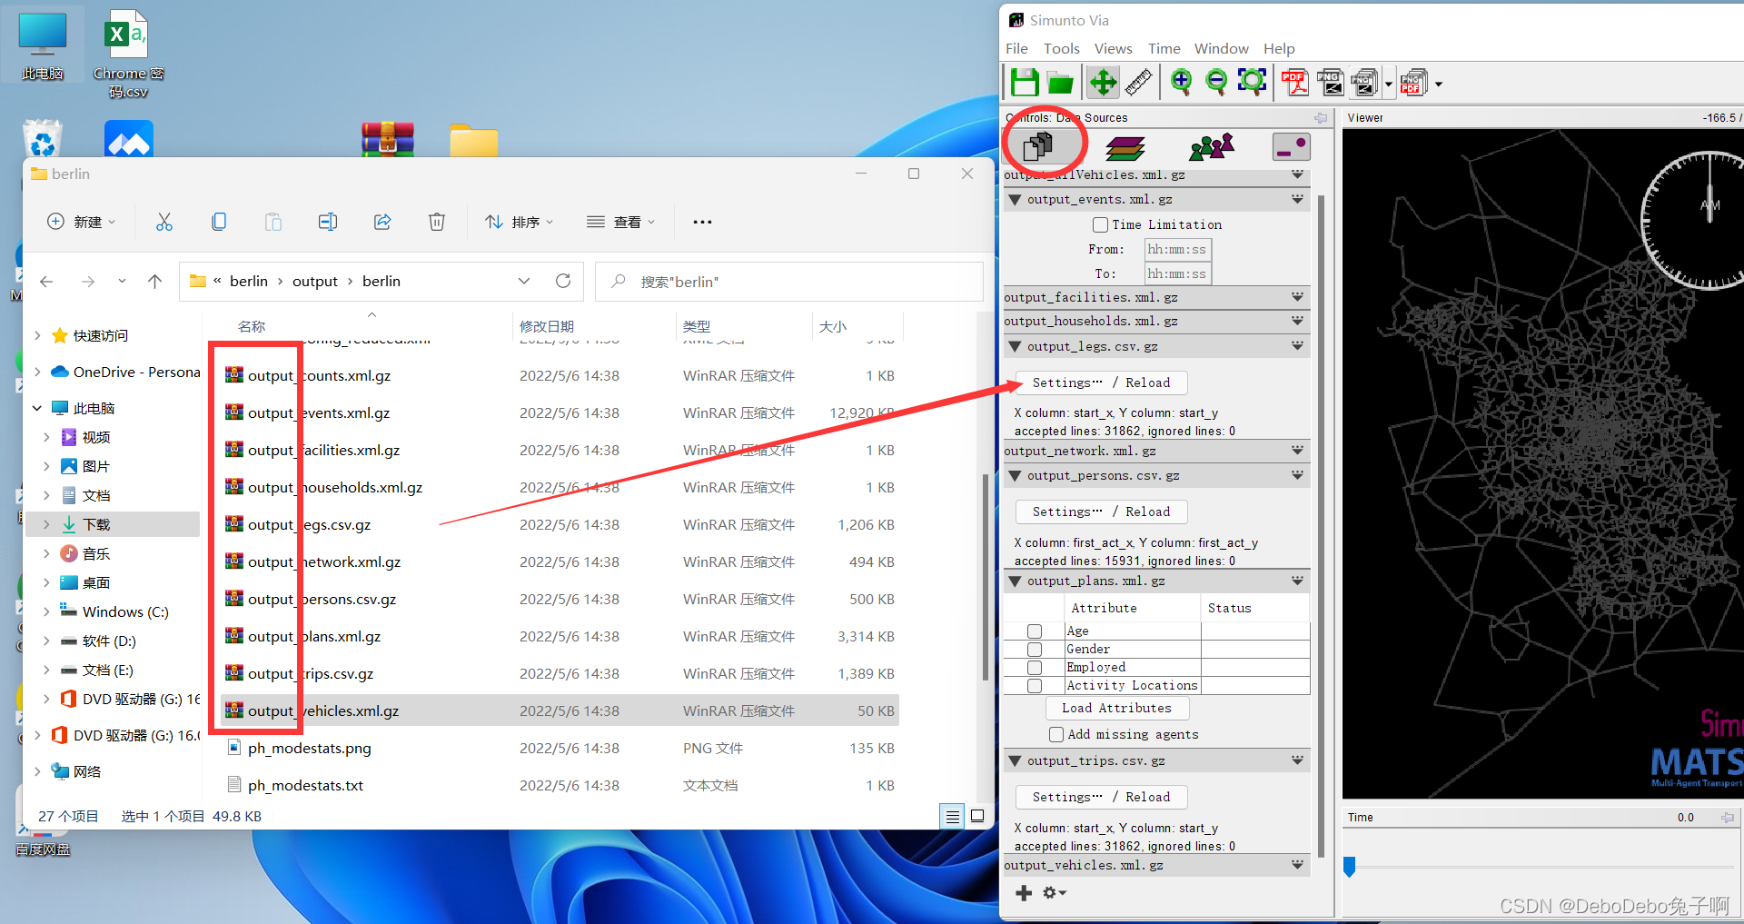Collapse the output_events.xml.gz section

pyautogui.click(x=1014, y=199)
